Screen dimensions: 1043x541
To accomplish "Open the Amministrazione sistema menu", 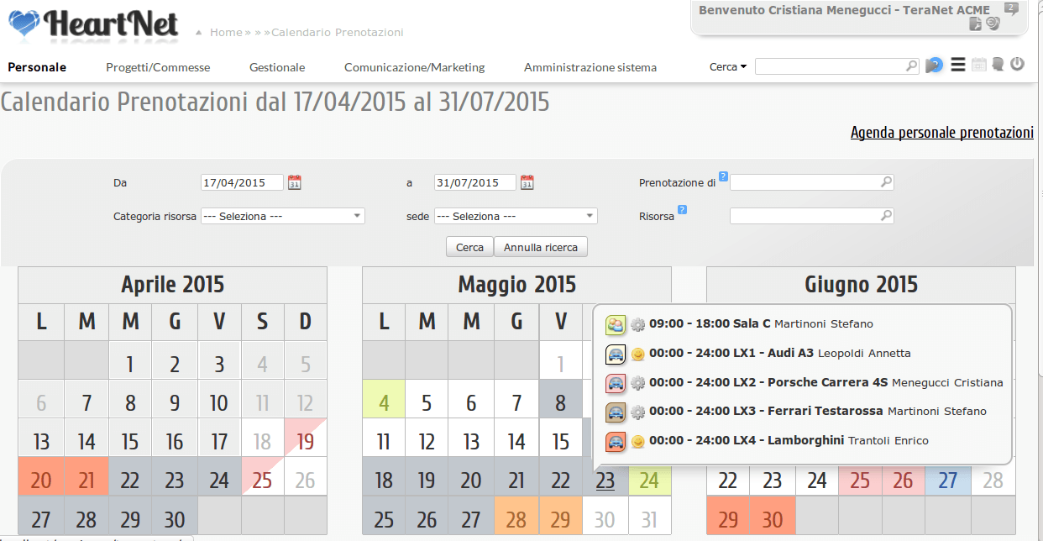I will pyautogui.click(x=590, y=67).
